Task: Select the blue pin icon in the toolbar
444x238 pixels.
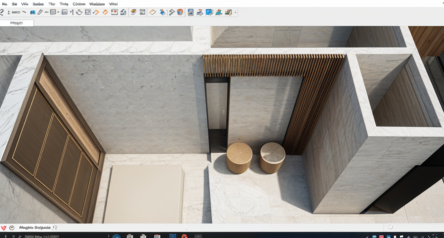Action: [x=162, y=12]
